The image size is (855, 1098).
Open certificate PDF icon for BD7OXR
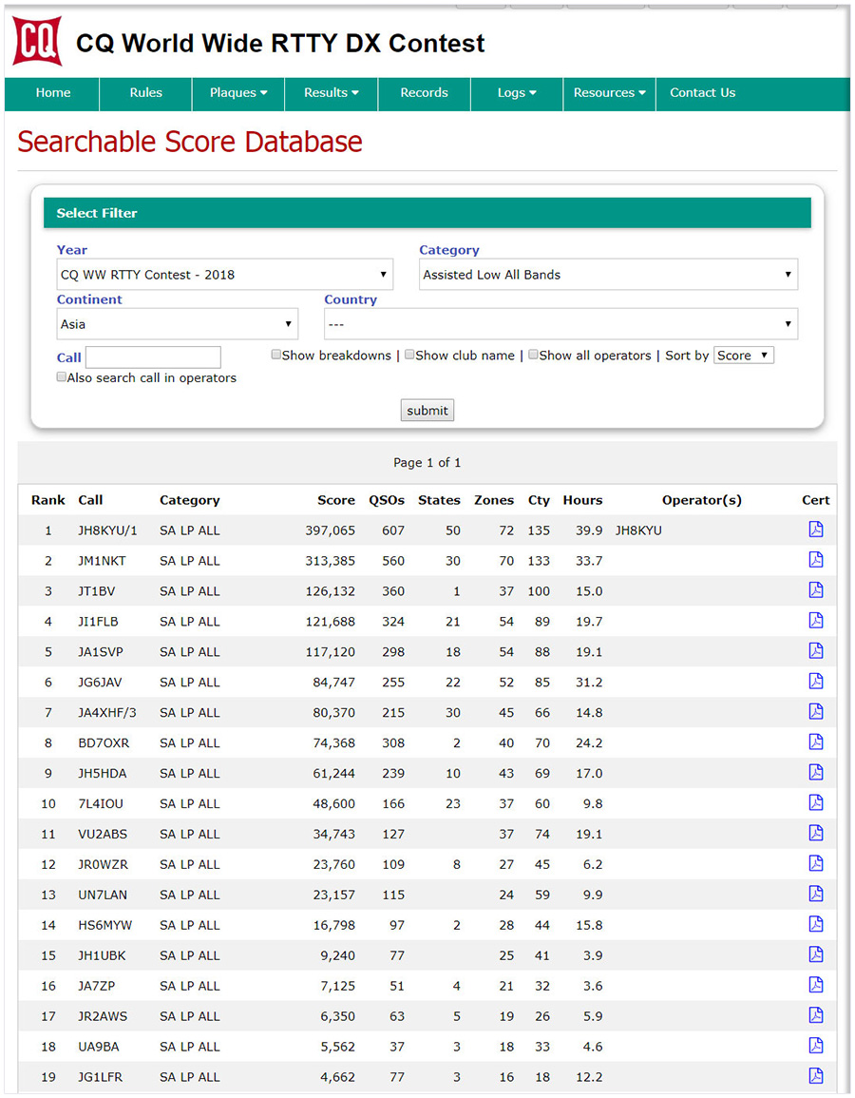click(815, 742)
